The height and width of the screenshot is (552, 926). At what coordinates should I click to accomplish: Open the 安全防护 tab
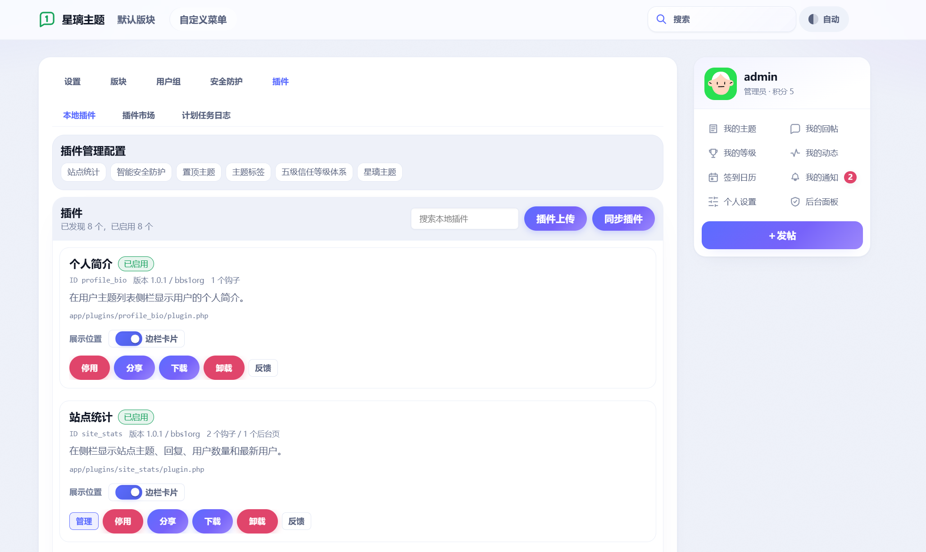(x=226, y=82)
